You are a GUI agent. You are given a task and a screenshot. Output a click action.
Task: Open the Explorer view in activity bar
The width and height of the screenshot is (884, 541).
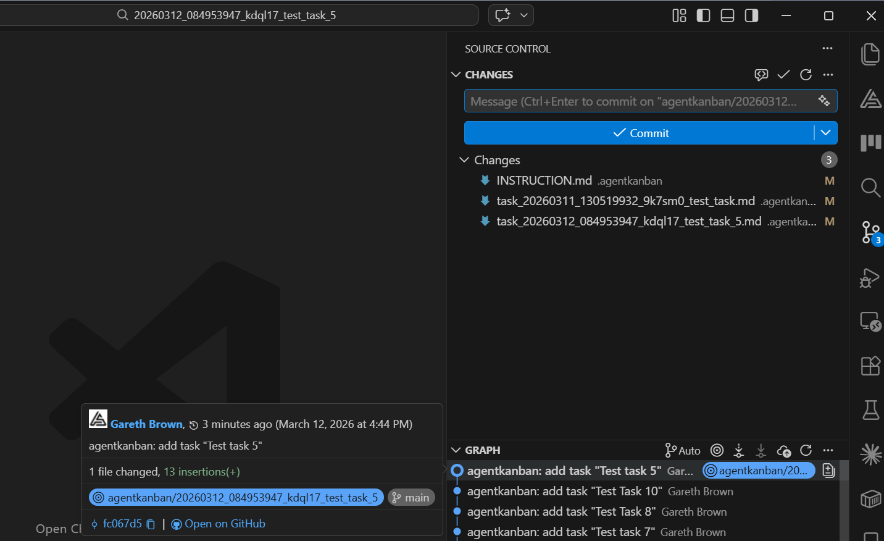pyautogui.click(x=870, y=54)
